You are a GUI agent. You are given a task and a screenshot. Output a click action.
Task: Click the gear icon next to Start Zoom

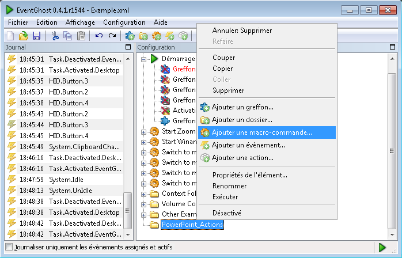point(154,131)
